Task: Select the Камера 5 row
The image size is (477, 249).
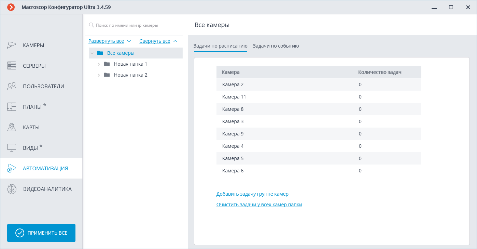Action: pyautogui.click(x=319, y=158)
